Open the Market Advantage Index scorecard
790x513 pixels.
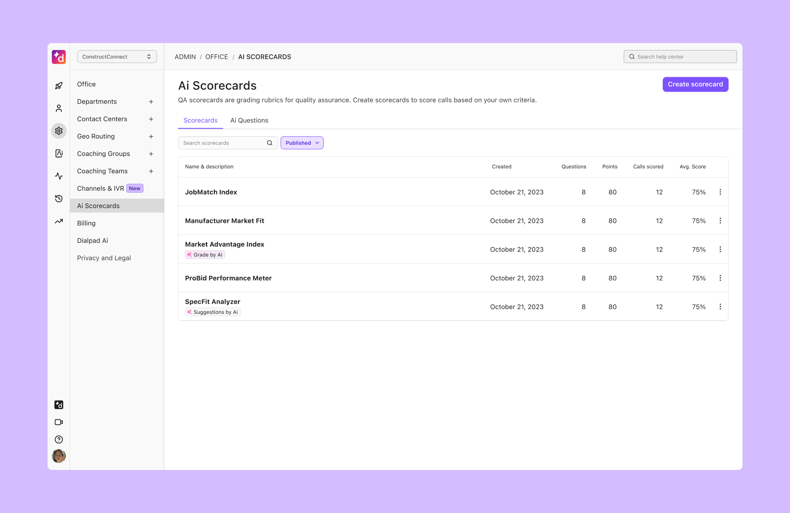pos(225,244)
